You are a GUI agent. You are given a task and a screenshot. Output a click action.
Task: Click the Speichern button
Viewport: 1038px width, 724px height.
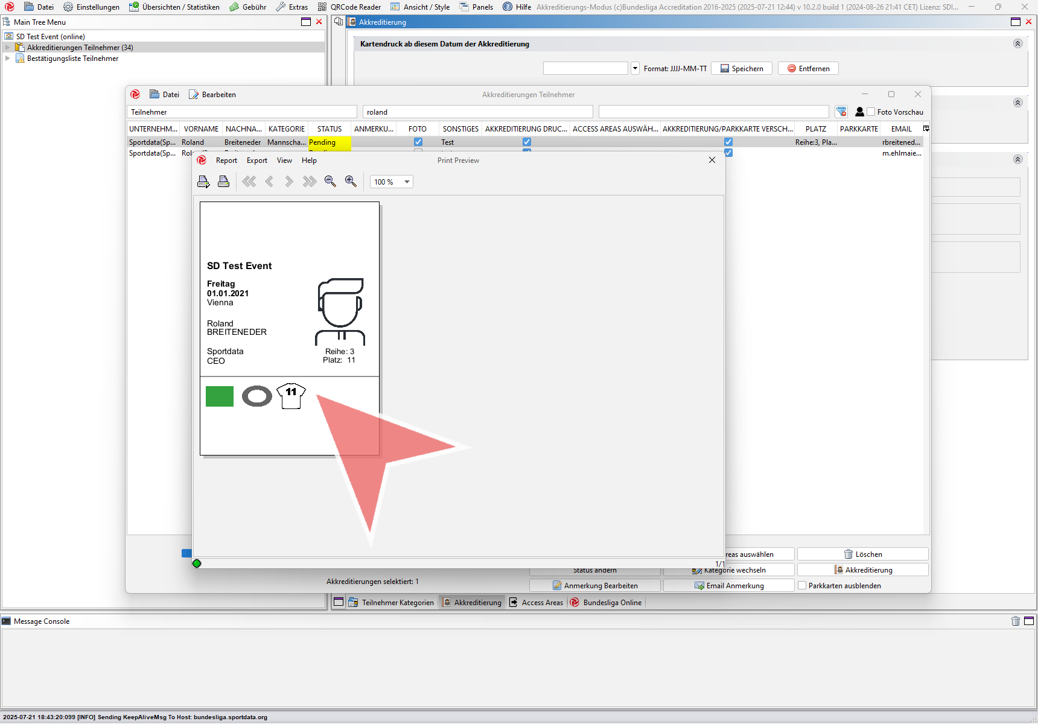(x=742, y=68)
